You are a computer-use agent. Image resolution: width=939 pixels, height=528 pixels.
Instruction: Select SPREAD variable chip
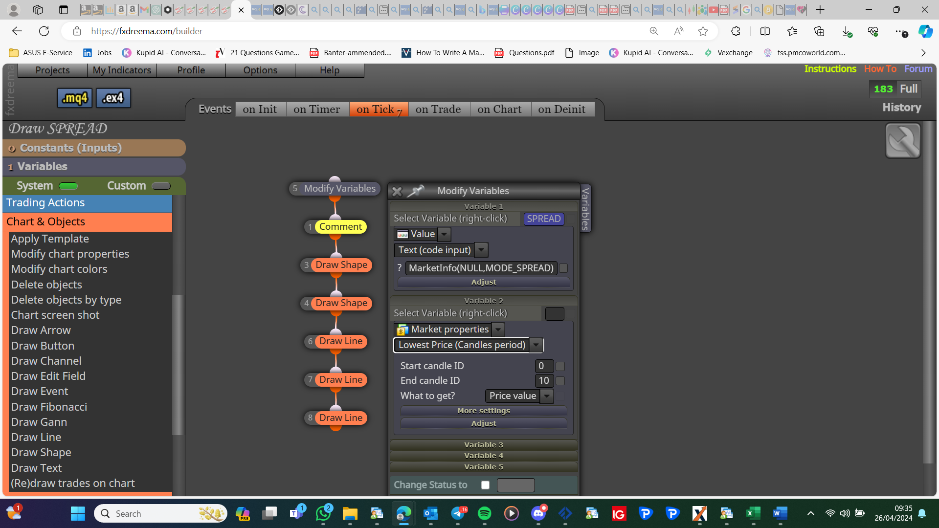point(544,219)
